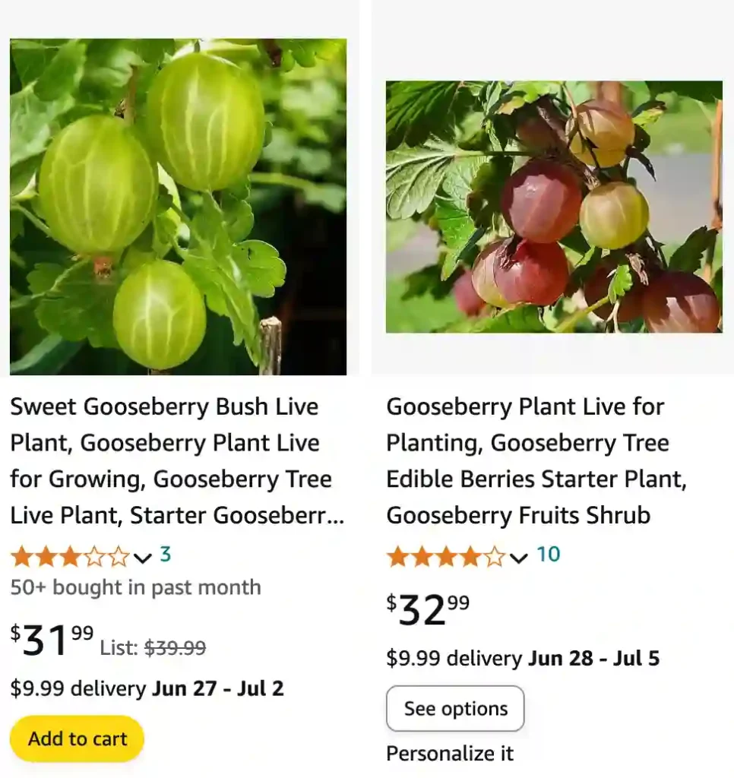Expand rating chevron beside the 3 reviews count

(143, 558)
